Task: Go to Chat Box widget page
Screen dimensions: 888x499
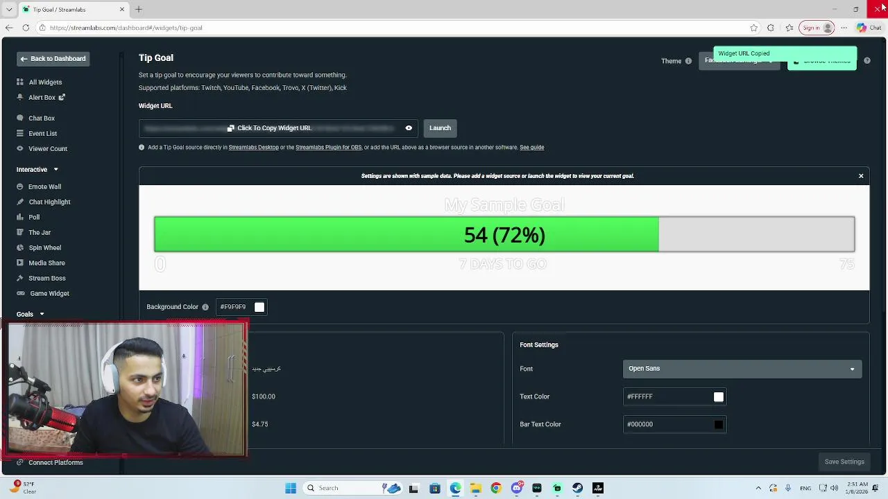Action: [x=42, y=119]
